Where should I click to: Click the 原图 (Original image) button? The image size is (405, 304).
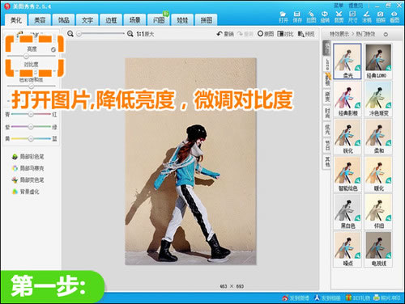pyautogui.click(x=266, y=34)
